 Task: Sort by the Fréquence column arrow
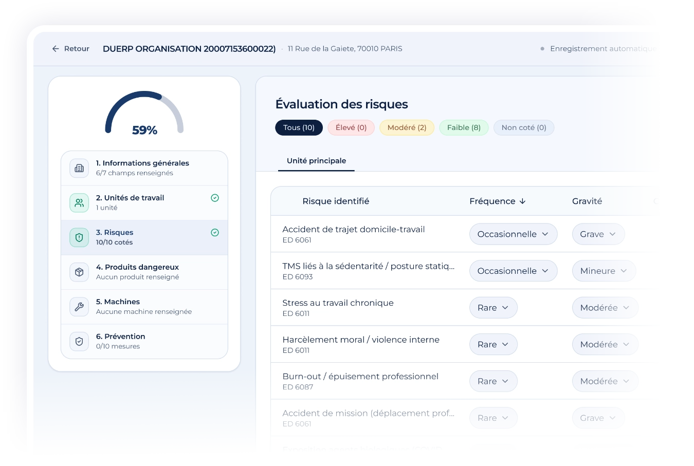tap(523, 201)
